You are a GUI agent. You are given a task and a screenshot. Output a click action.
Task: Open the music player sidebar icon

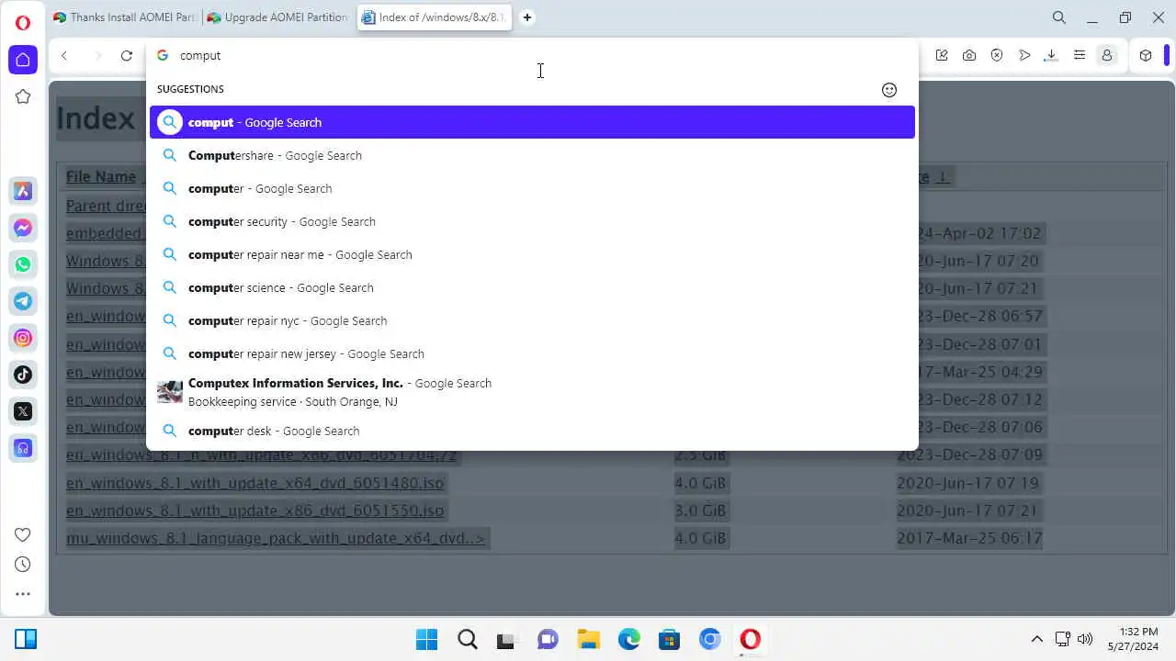[23, 448]
